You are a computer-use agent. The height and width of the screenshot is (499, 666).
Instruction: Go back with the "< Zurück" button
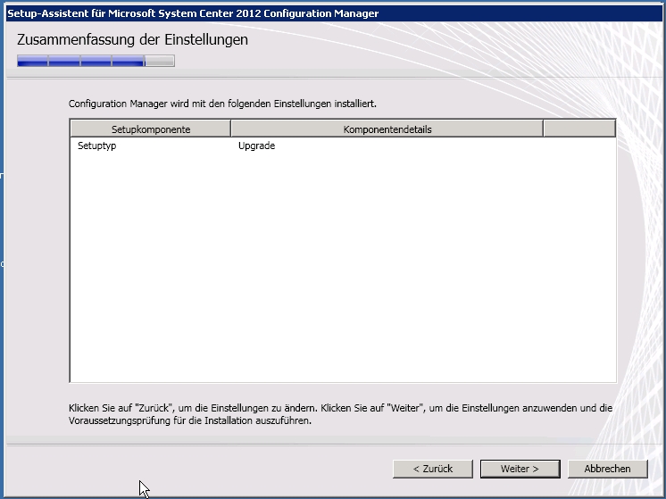[433, 469]
